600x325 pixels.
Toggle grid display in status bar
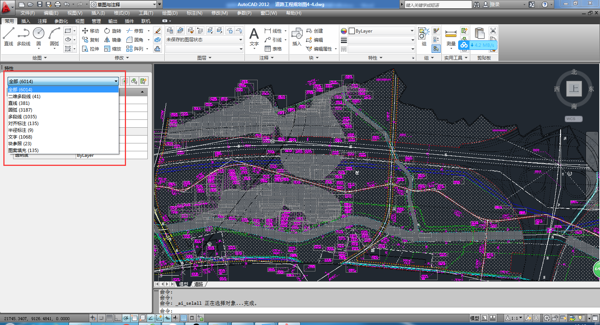(109, 318)
